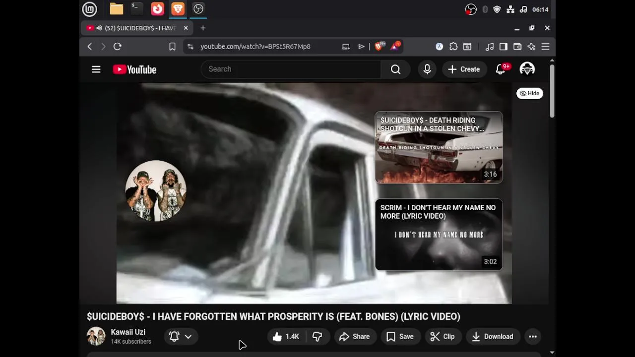
Task: Click the youtube.com address bar URL
Action: pyautogui.click(x=255, y=47)
